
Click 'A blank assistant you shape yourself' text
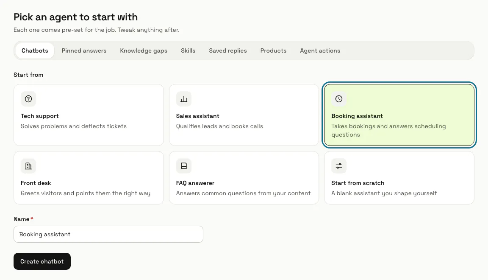(384, 193)
